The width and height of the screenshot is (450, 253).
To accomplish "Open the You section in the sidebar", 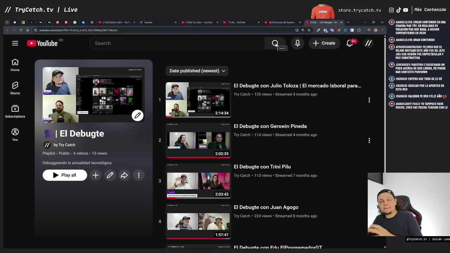I will pyautogui.click(x=15, y=135).
